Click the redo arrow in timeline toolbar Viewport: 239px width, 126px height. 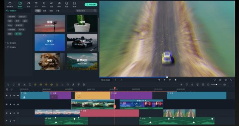pyautogui.click(x=14, y=85)
